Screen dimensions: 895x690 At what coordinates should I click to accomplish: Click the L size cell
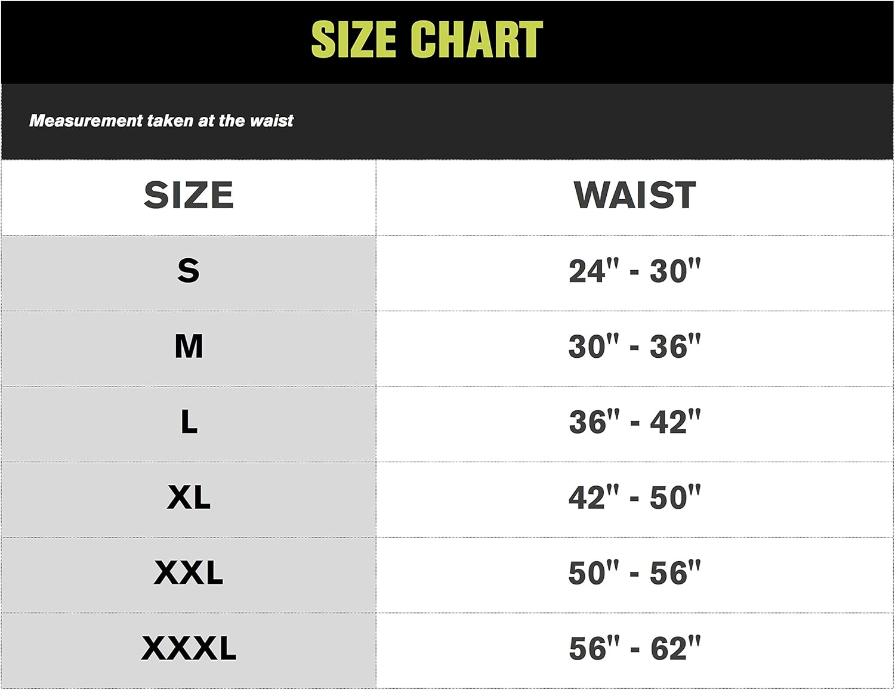[189, 422]
